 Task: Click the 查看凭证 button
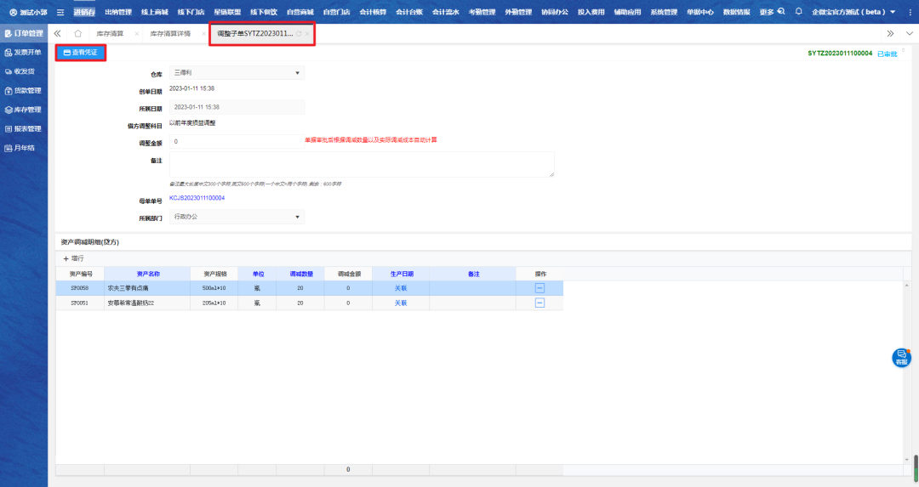tap(81, 53)
